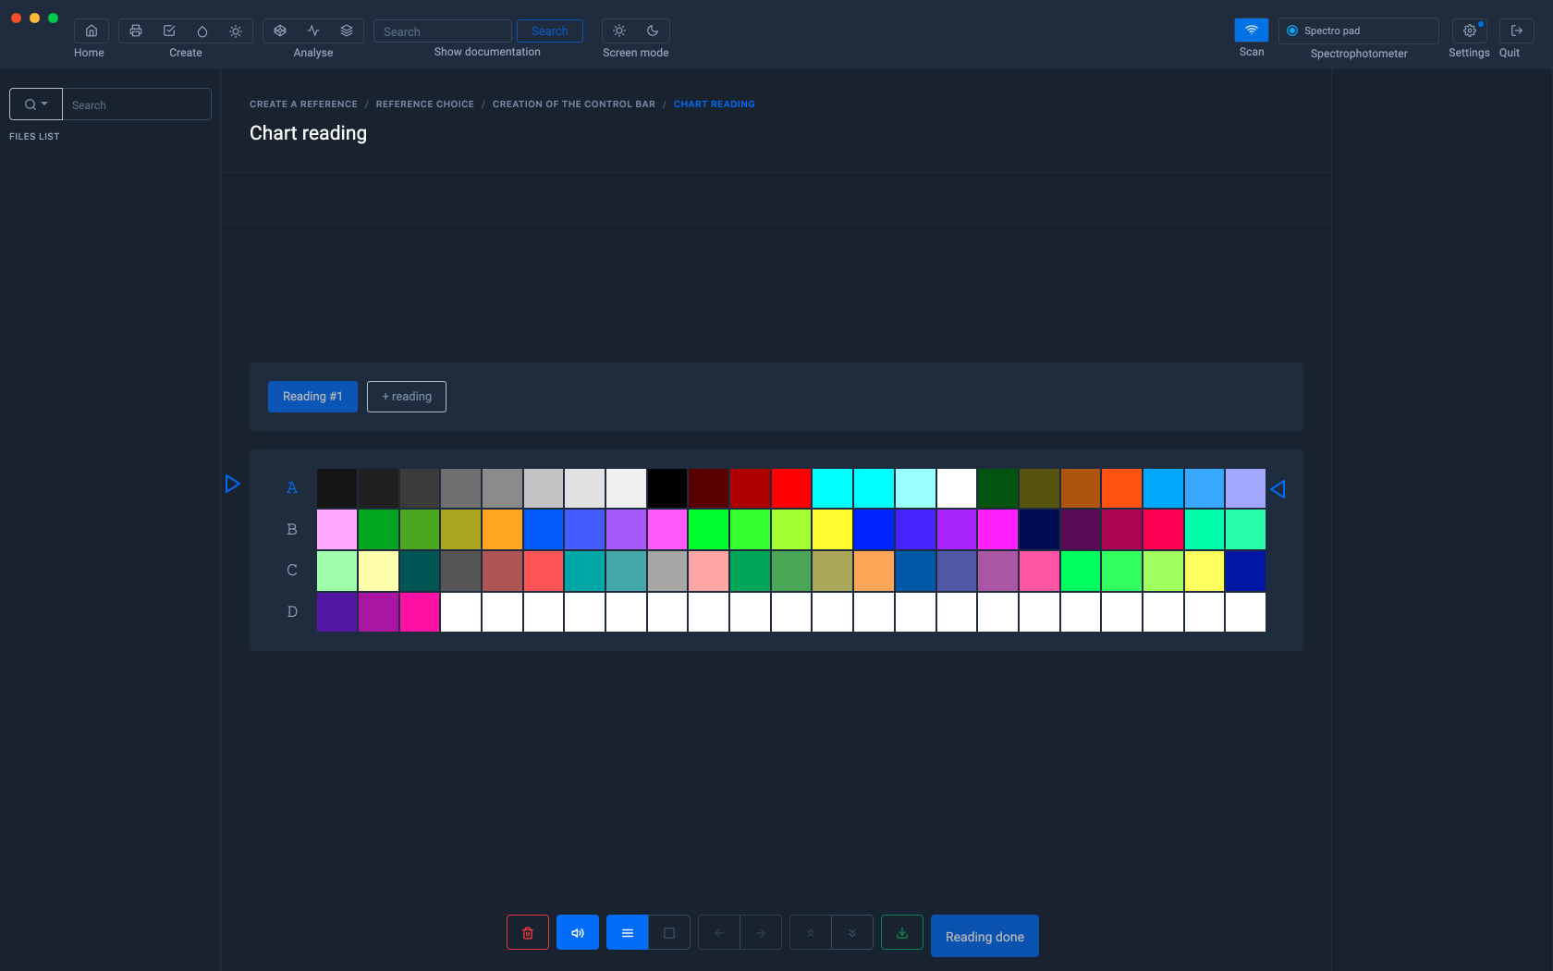Go to Creation of the Control Bar breadcrumb
This screenshot has height=971, width=1553.
[574, 104]
